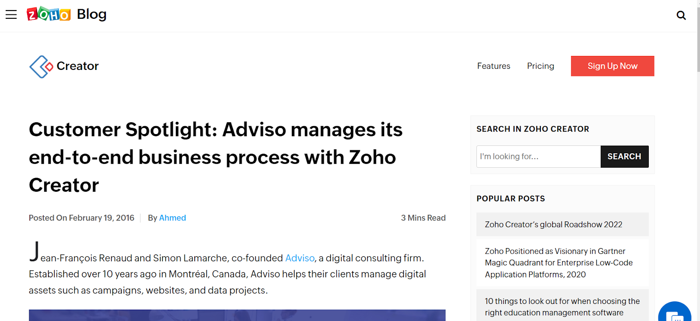Click the Sign Up Now button
The height and width of the screenshot is (321, 700).
pos(612,66)
